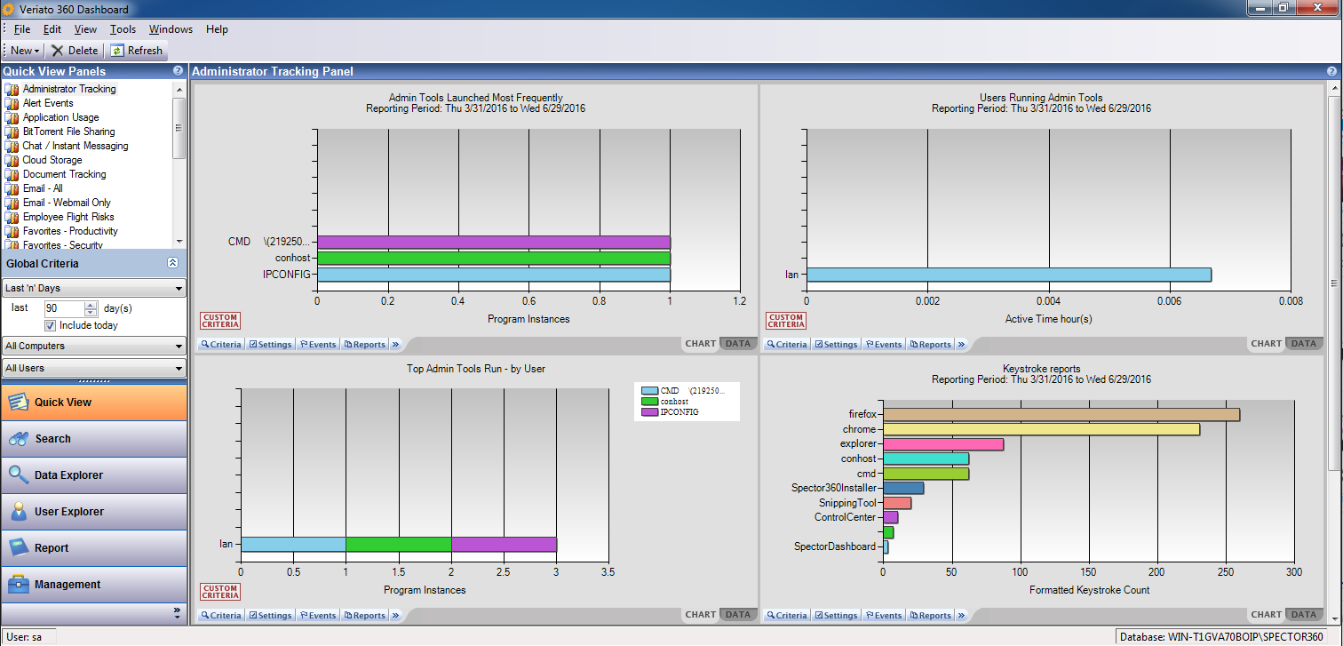Open the Administrator Tracking panel icon
1343x646 pixels.
pyautogui.click(x=12, y=89)
